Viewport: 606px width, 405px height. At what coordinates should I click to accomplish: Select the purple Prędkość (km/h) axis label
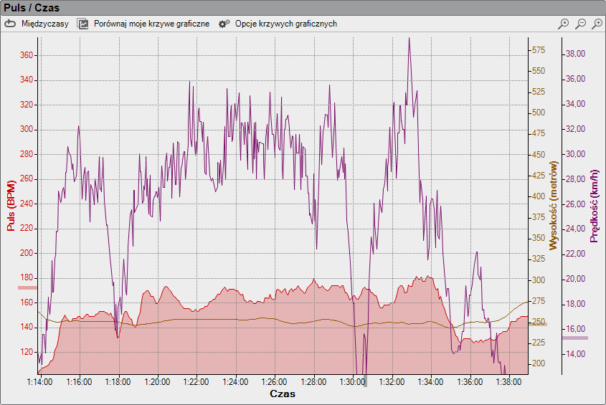point(594,204)
